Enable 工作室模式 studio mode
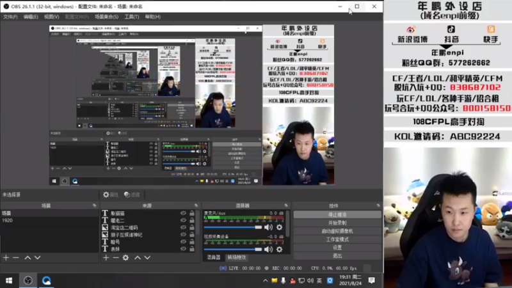512x288 pixels. coord(337,239)
